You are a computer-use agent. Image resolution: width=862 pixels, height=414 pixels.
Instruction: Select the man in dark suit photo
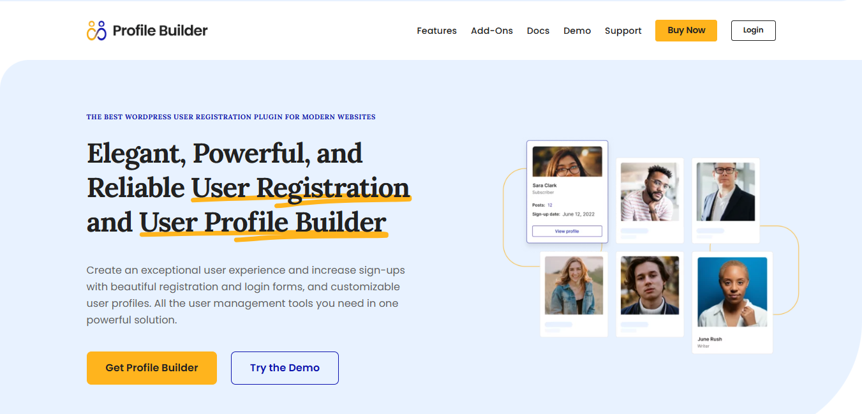(x=725, y=192)
